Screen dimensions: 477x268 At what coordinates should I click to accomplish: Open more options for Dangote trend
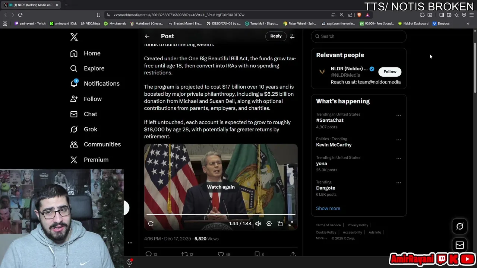(x=398, y=183)
